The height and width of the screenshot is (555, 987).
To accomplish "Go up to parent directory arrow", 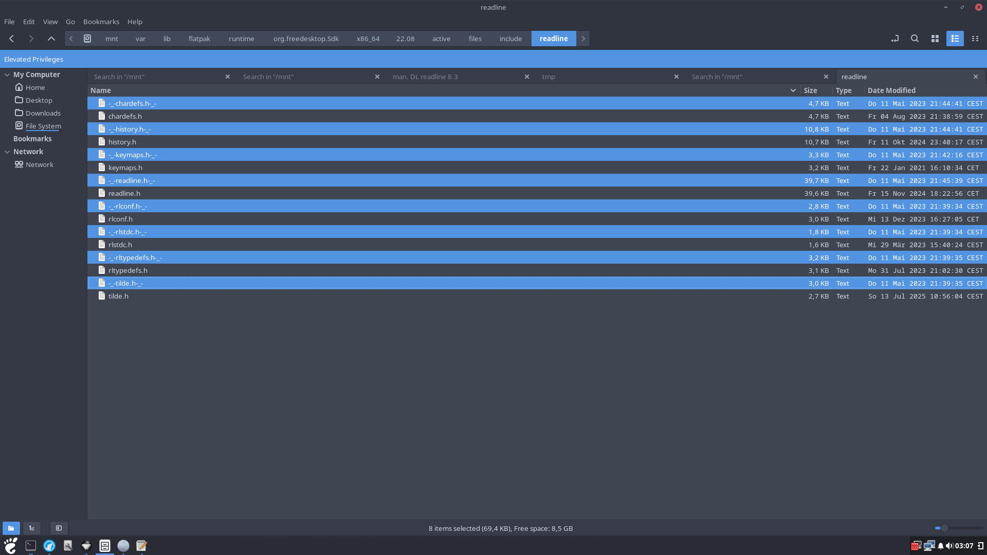I will [x=51, y=39].
